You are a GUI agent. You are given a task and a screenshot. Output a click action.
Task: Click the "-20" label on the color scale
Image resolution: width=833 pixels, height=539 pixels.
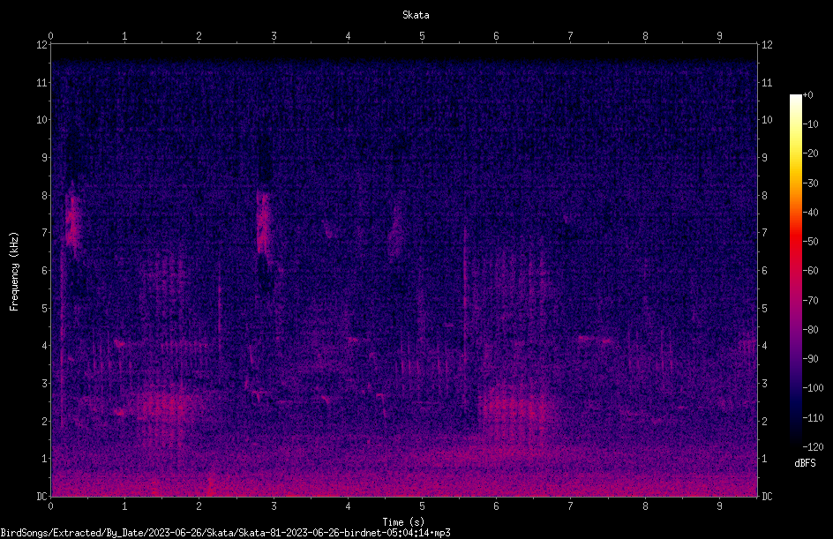(x=811, y=153)
